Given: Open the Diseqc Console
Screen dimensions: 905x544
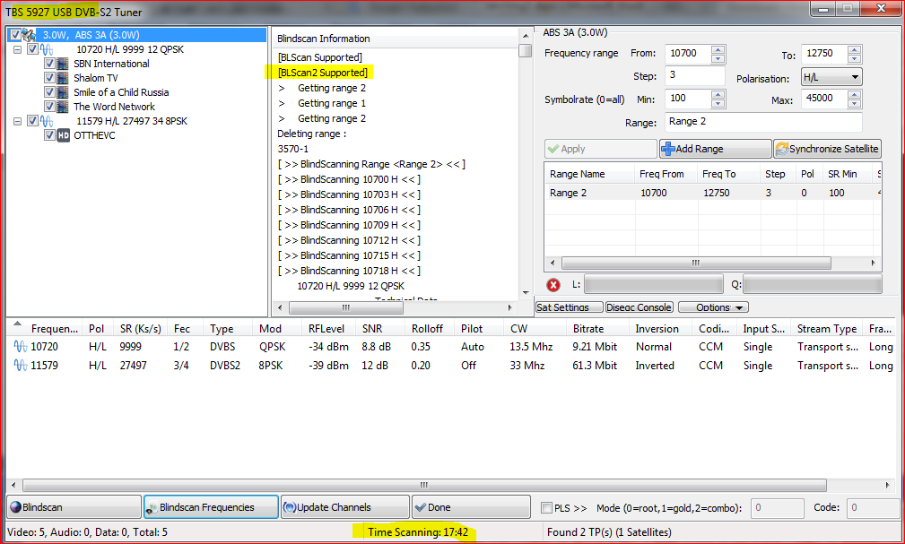Looking at the screenshot, I should coord(639,307).
